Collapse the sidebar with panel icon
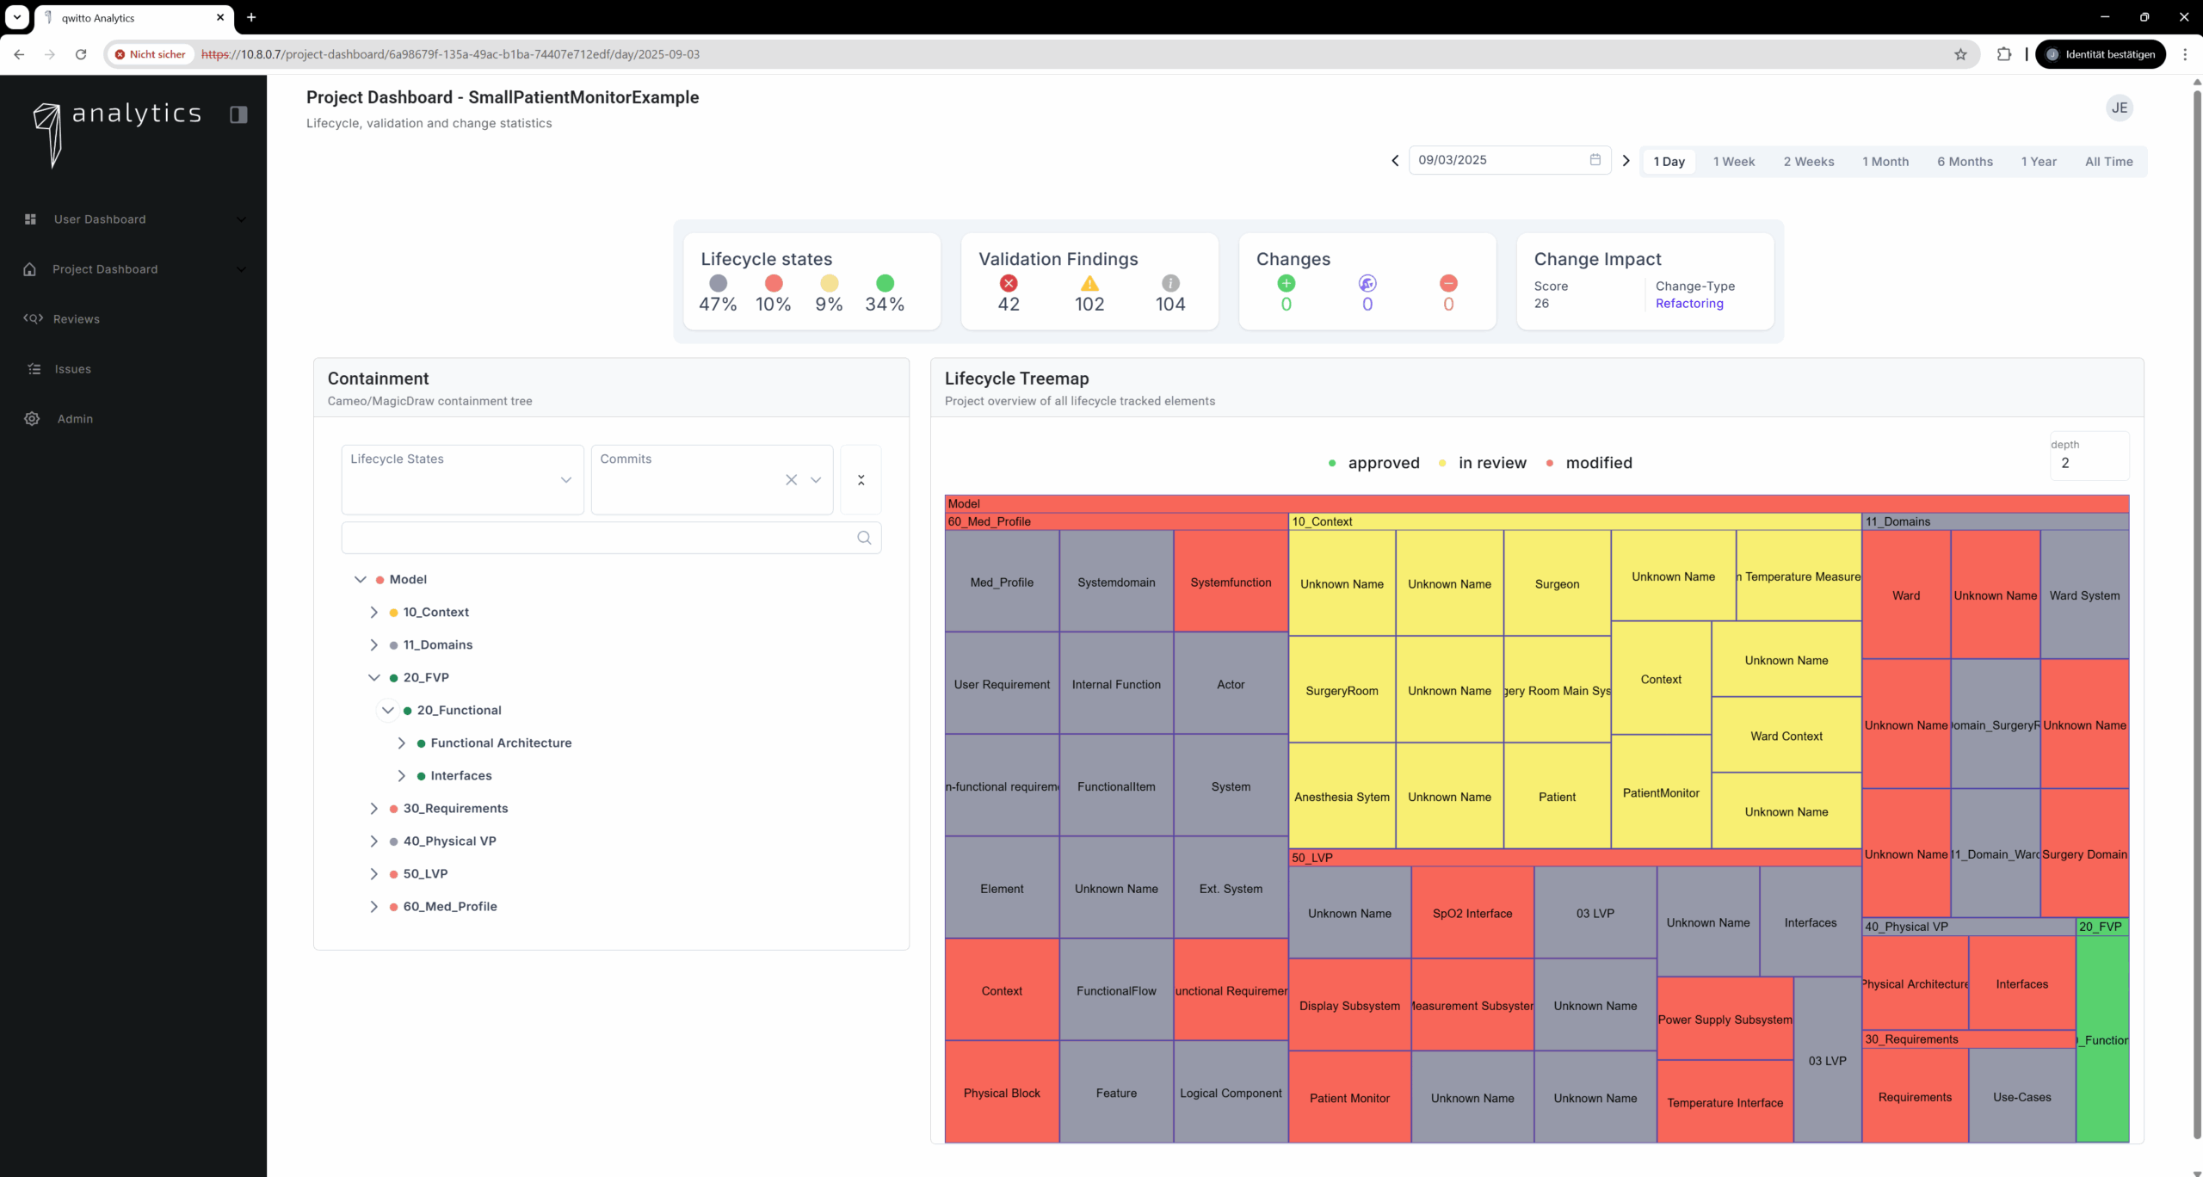Image resolution: width=2203 pixels, height=1177 pixels. coord(238,114)
